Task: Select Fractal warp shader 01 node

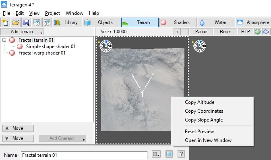Action: [42, 53]
